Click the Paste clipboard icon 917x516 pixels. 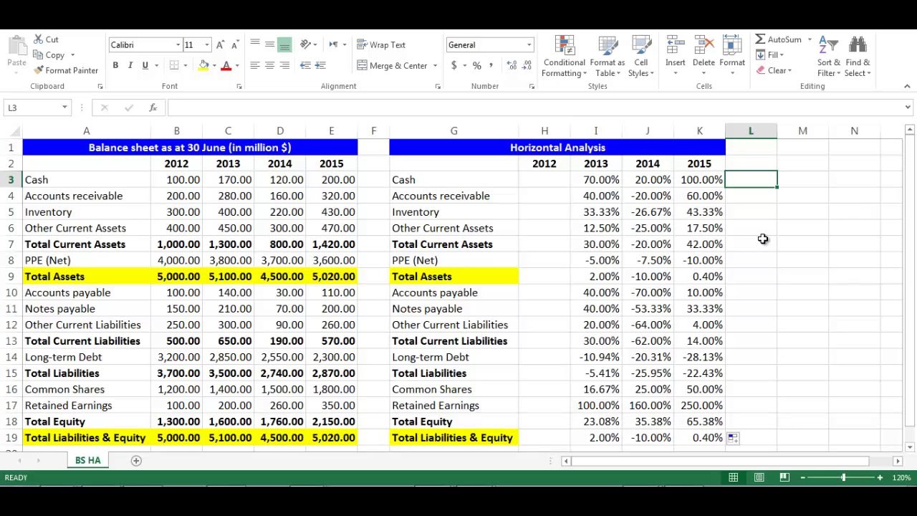(16, 45)
